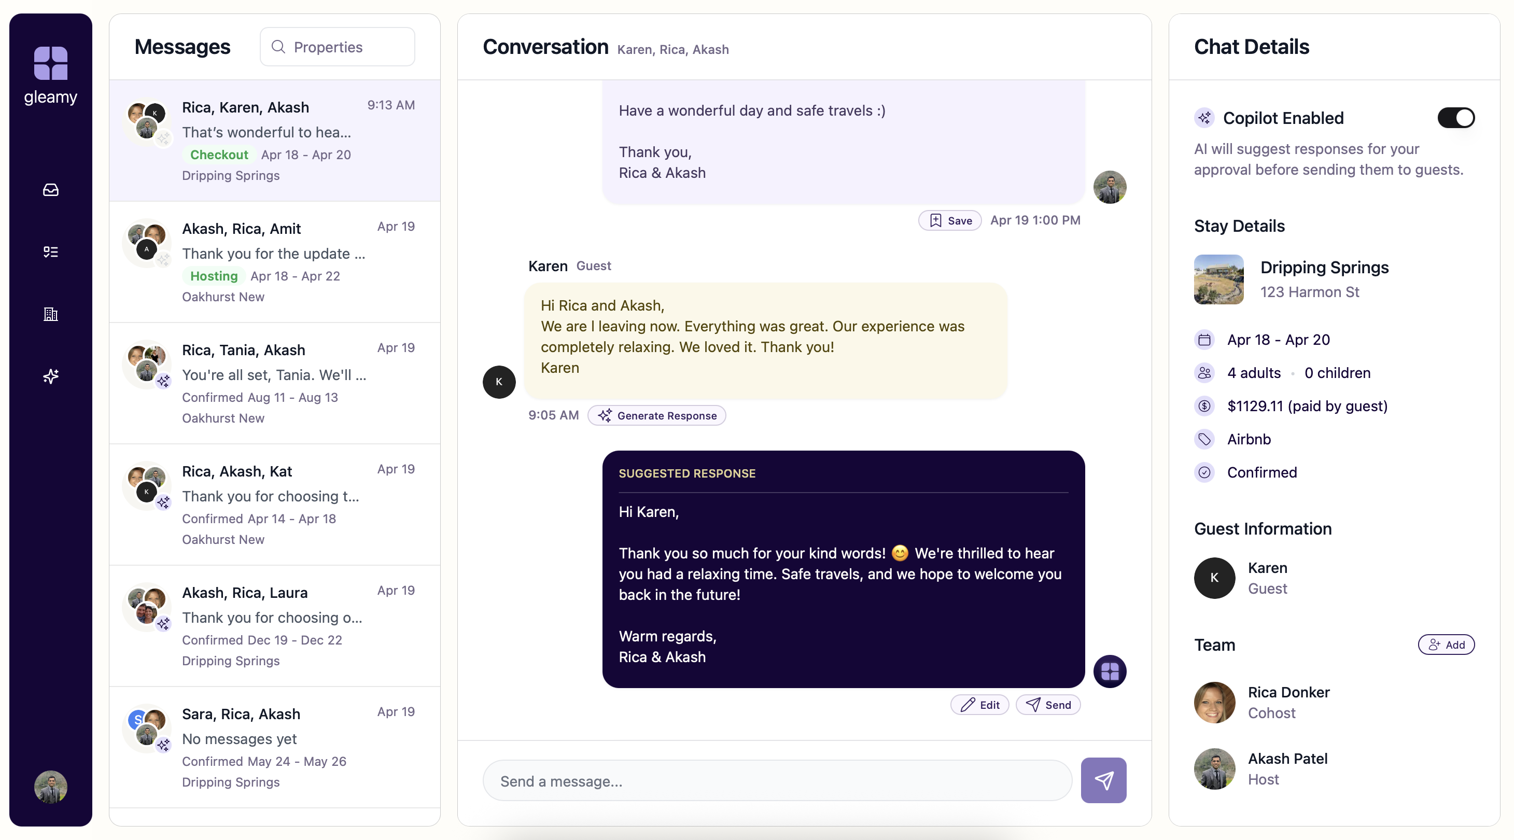Image resolution: width=1514 pixels, height=840 pixels.
Task: Click Karen's avatar under Guest Information
Action: (x=1214, y=578)
